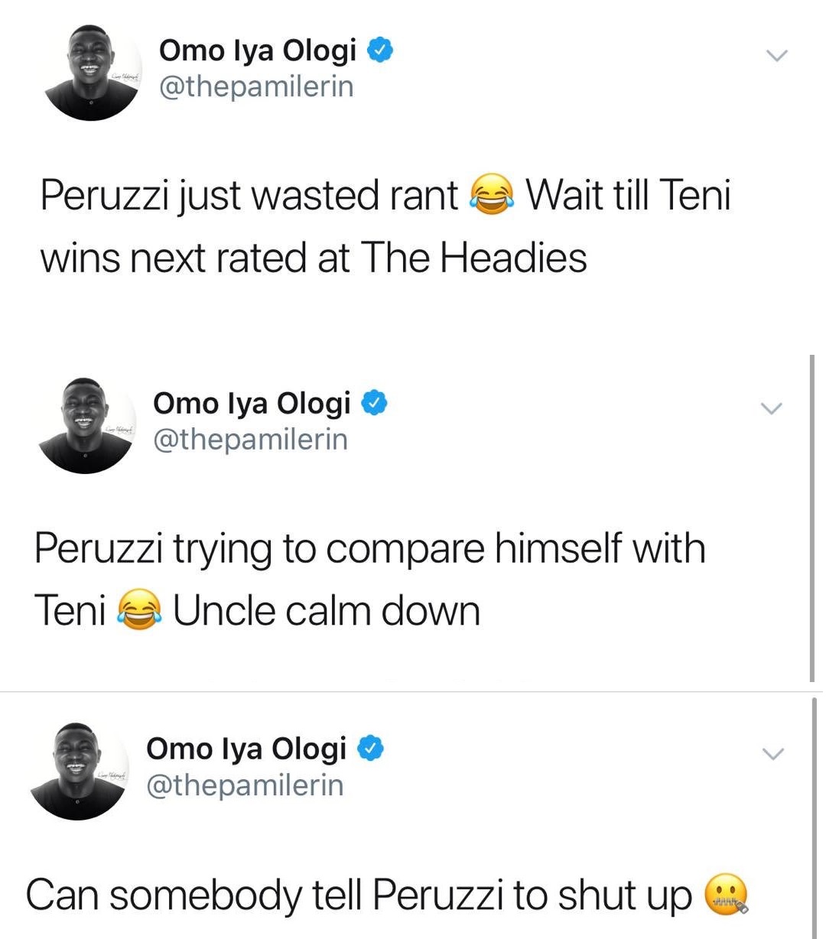
Task: Click @thepamilerin handle on the 'wasted rant' tweet
Action: tap(256, 86)
